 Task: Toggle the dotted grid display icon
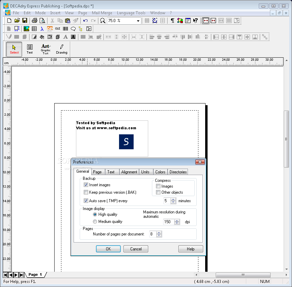[147, 20]
